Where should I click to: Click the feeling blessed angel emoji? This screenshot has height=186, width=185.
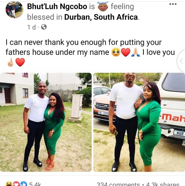coord(103,6)
